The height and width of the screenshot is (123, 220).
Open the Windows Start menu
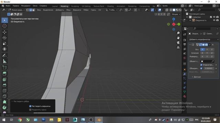point(4,120)
